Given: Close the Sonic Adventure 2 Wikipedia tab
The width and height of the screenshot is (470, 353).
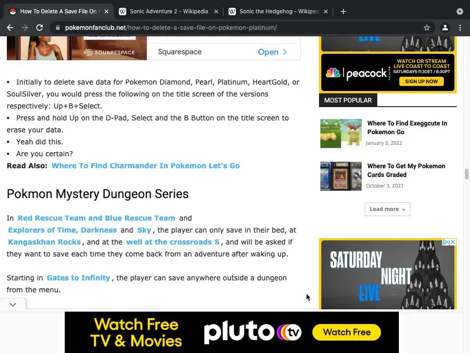Looking at the screenshot, I should tap(216, 11).
